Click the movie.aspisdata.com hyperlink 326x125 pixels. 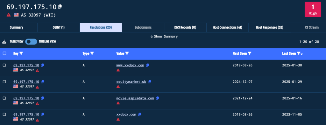click(135, 98)
